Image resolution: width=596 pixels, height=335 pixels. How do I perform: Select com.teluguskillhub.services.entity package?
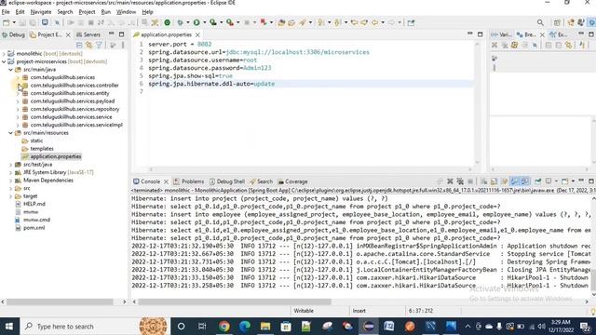70,93
